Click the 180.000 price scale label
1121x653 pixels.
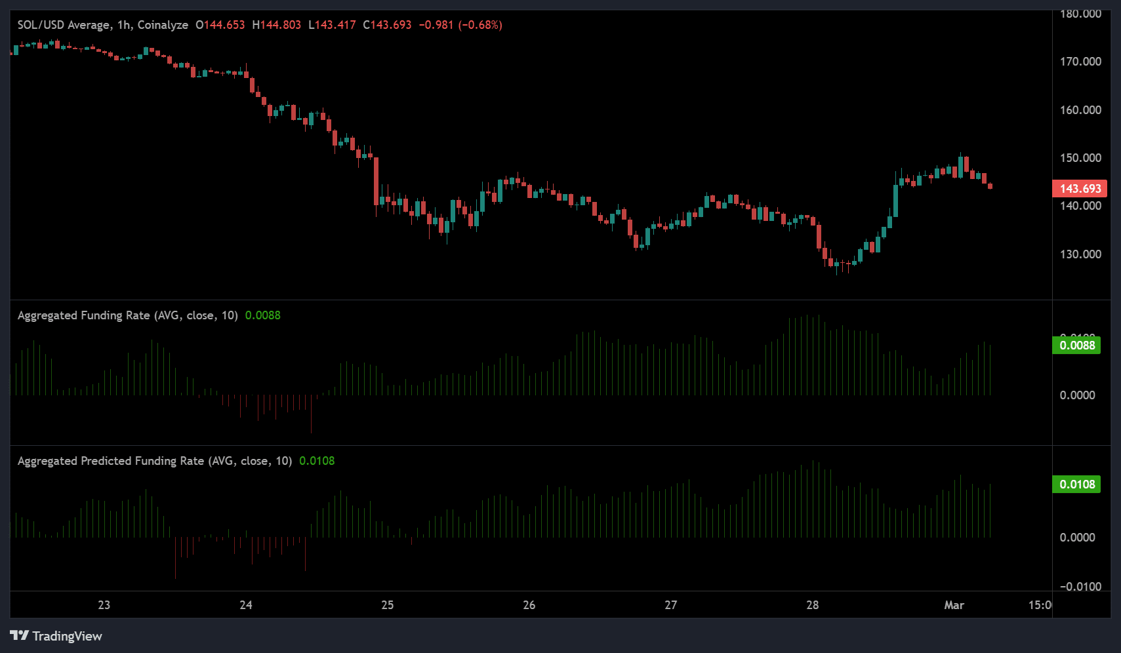click(x=1080, y=14)
